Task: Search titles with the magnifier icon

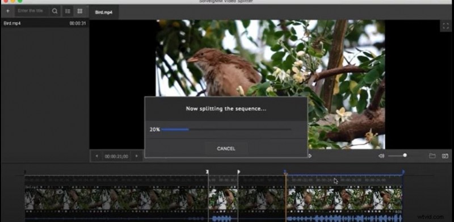Action: [x=54, y=11]
